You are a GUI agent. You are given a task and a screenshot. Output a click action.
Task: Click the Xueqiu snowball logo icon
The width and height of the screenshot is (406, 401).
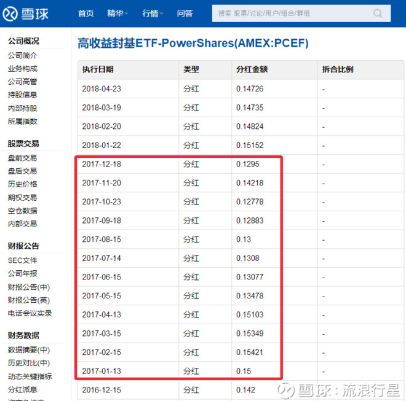tap(10, 14)
